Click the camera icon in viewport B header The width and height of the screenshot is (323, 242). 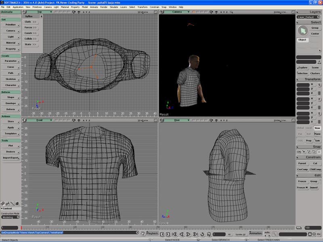pos(211,12)
